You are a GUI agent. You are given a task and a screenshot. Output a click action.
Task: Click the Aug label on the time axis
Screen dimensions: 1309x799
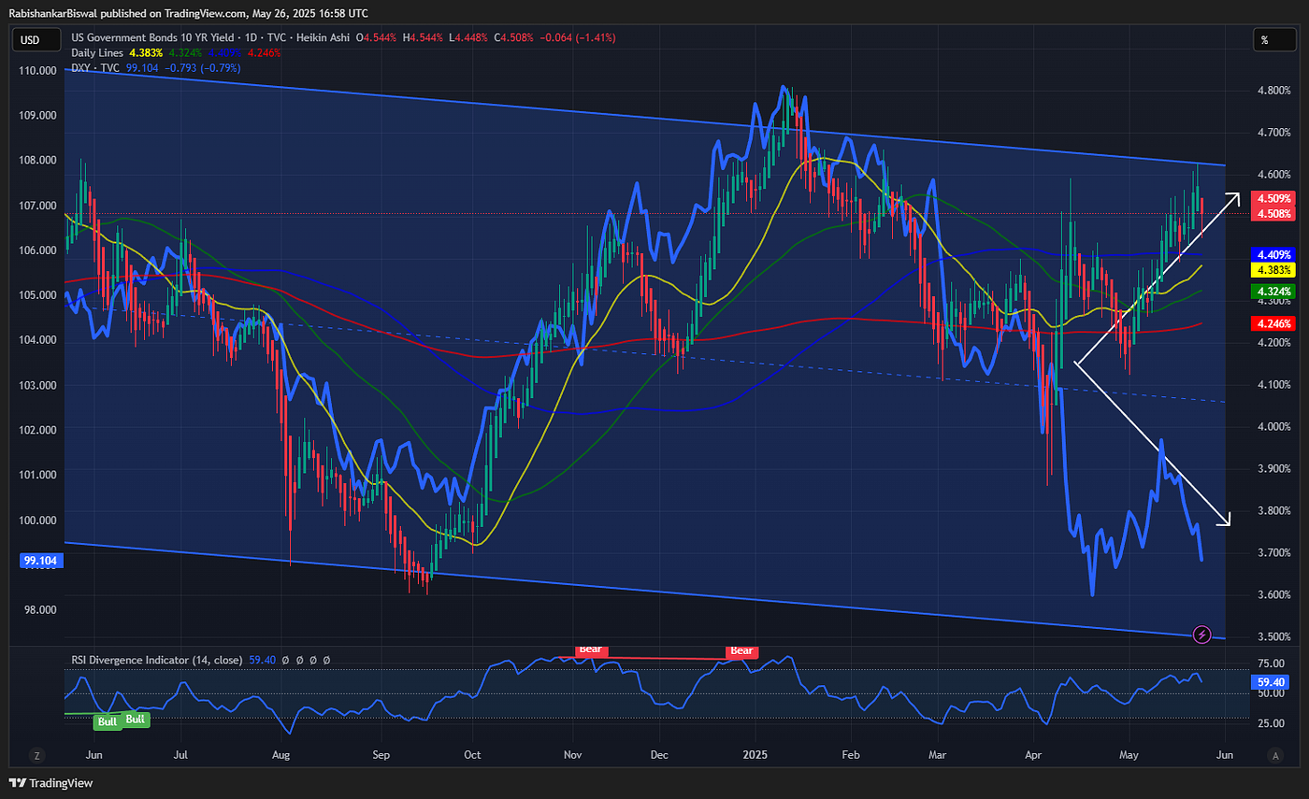pos(280,753)
